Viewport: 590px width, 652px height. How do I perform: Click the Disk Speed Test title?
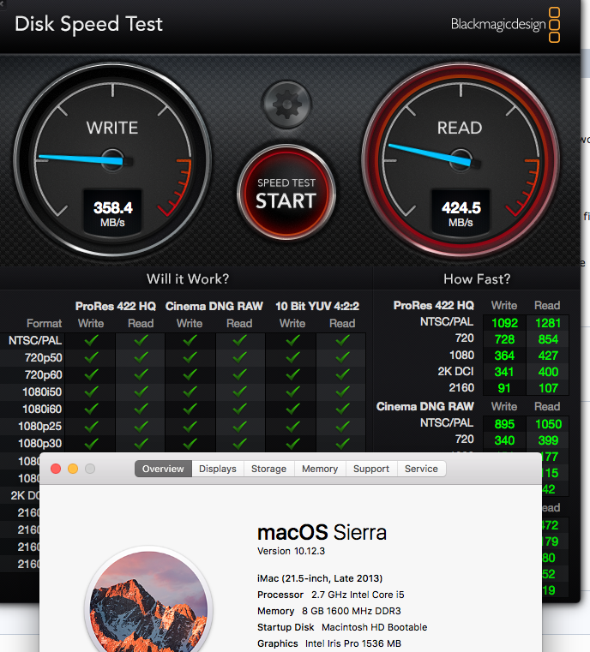point(88,24)
